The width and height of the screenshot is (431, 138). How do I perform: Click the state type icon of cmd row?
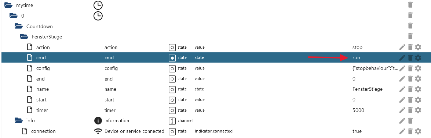click(x=172, y=58)
